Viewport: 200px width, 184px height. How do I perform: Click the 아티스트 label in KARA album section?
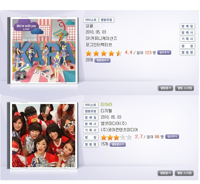91,20
